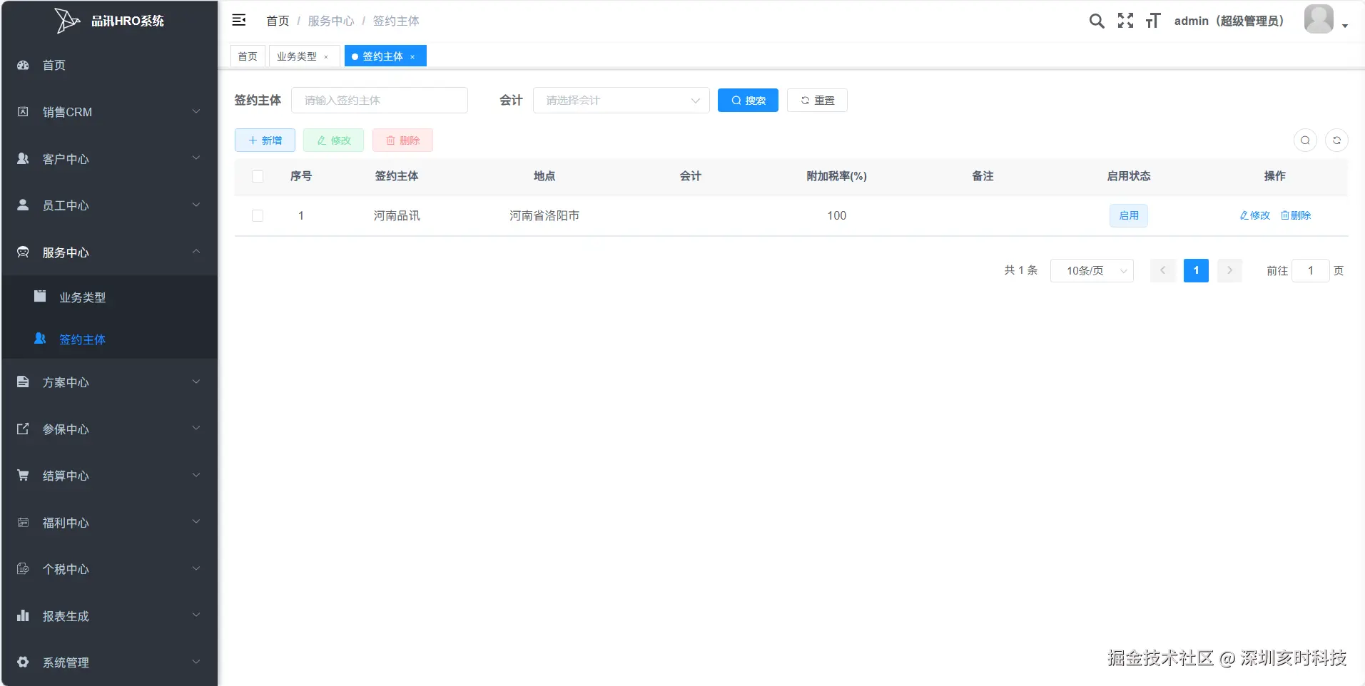Click the 福利中心 sidebar icon
The width and height of the screenshot is (1365, 686).
coord(23,522)
